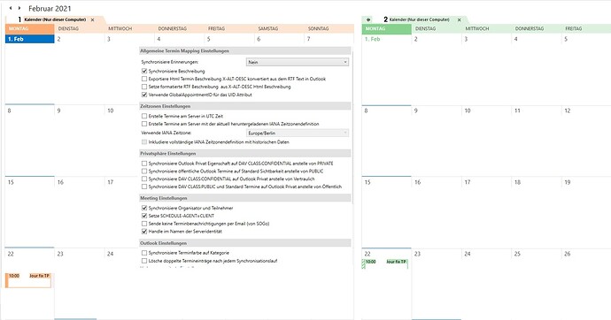Check DAV CLASS:PUBLIC und Standard Termine checkbox
The height and width of the screenshot is (320, 611).
pos(144,187)
